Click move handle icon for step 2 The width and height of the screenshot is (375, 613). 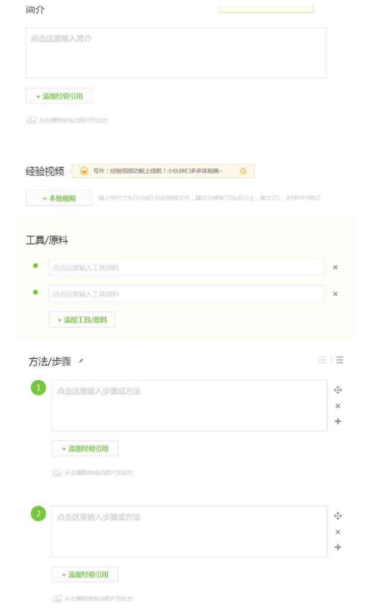pos(338,516)
